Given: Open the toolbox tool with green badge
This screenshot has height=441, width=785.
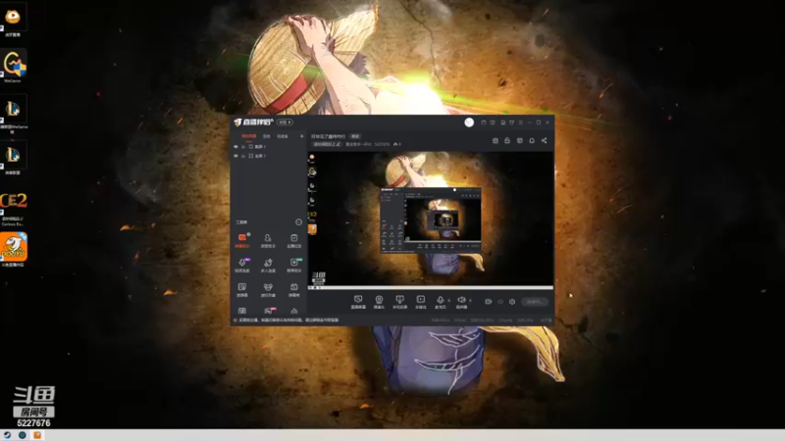Looking at the screenshot, I should [293, 265].
